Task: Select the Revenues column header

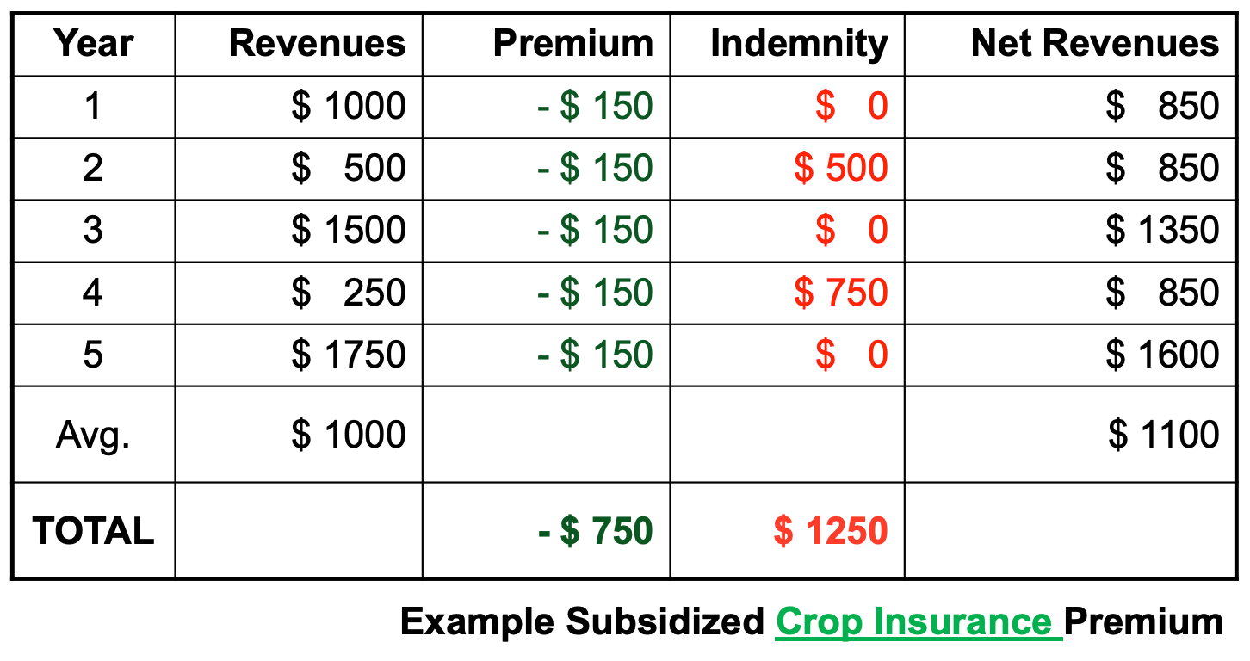Action: tap(317, 44)
